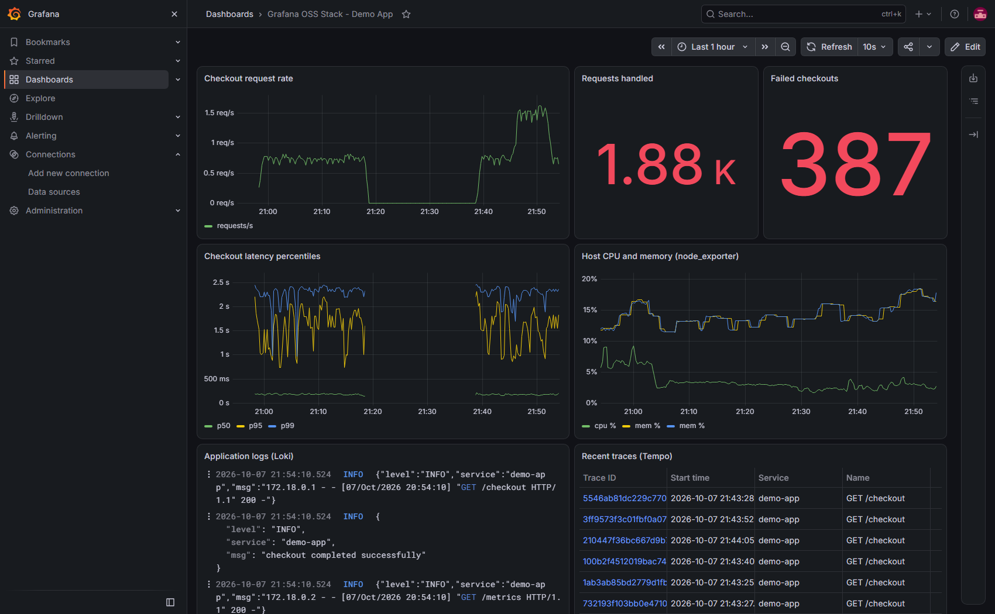Click Checkout request rate panel title
Image resolution: width=995 pixels, height=614 pixels.
(249, 78)
